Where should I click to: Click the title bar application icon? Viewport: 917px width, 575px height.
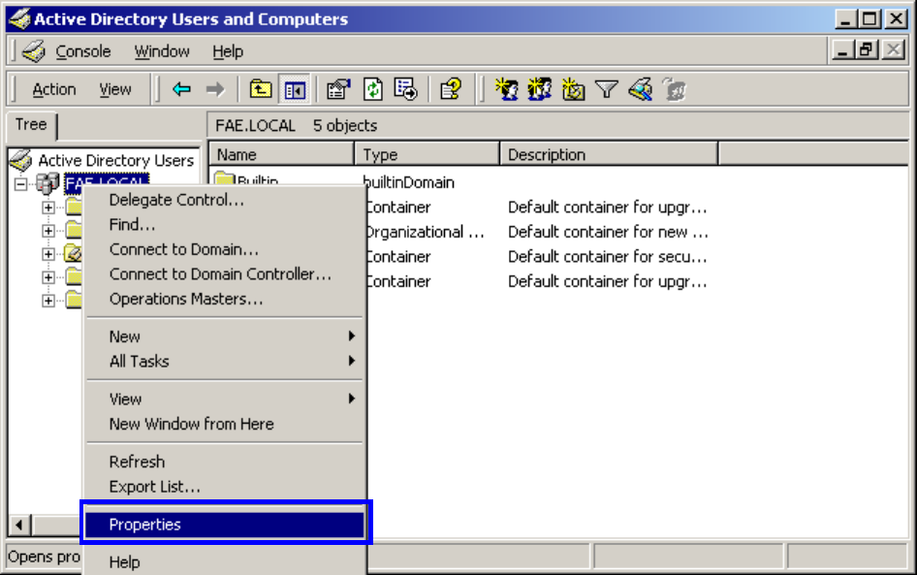19,18
